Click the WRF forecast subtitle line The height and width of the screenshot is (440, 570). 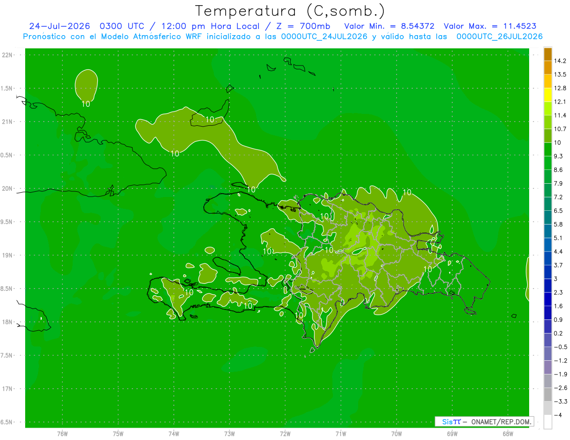[x=283, y=37]
